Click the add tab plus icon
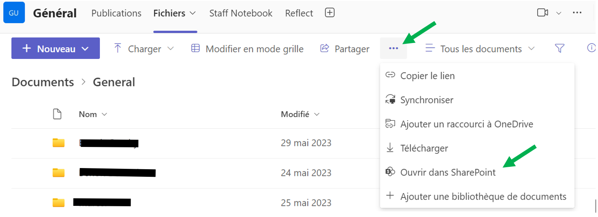 point(330,13)
